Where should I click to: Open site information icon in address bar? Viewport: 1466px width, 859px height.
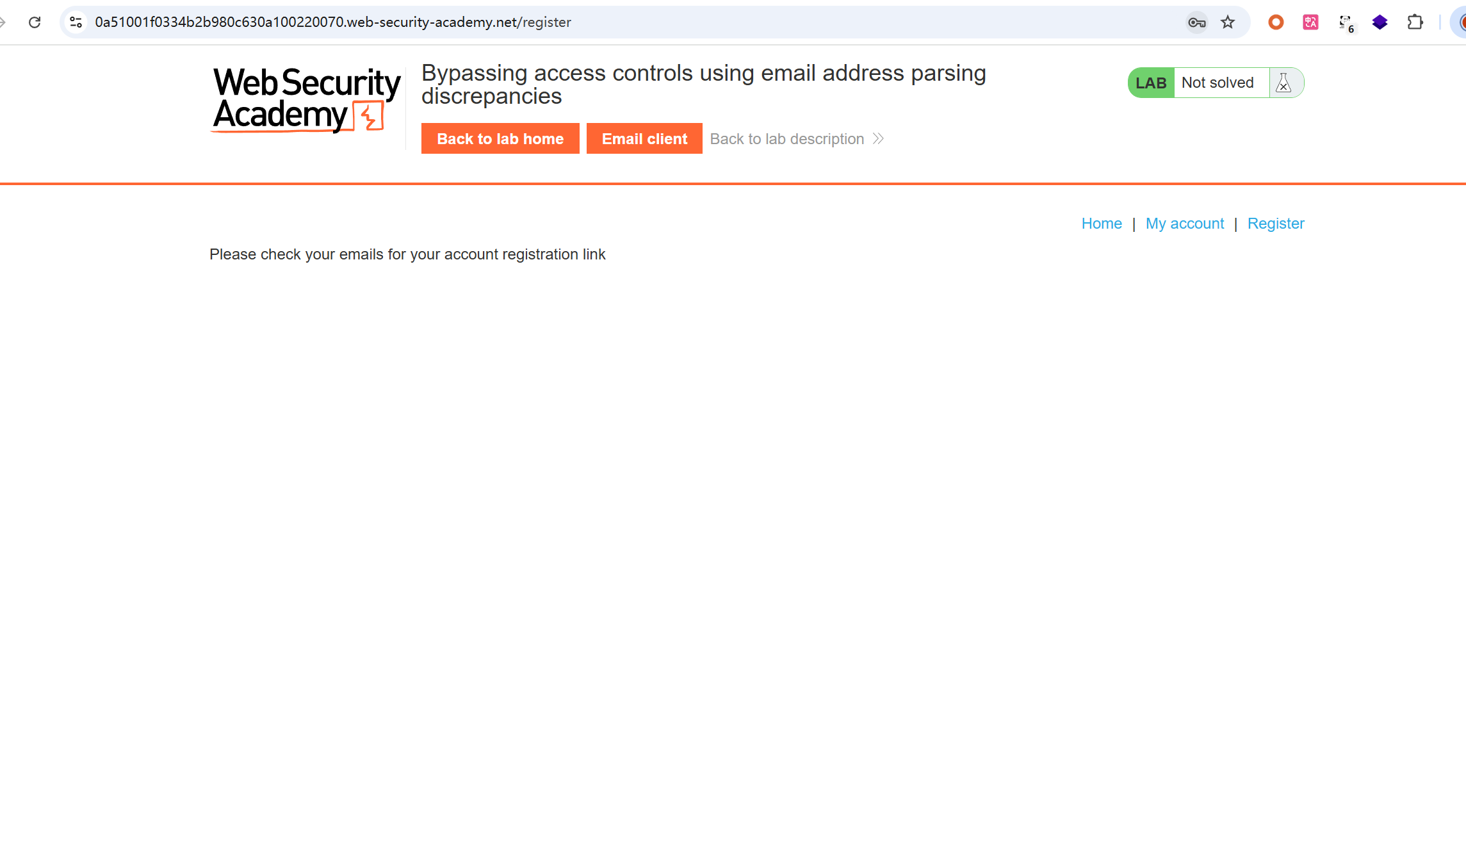pyautogui.click(x=76, y=22)
